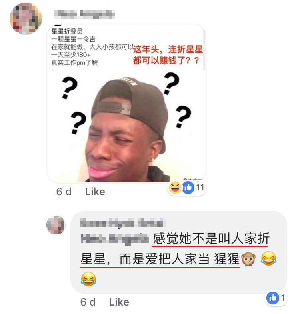300x314 pixels.
Task: Open the top commenter's blurred profile name
Action: (x=85, y=14)
